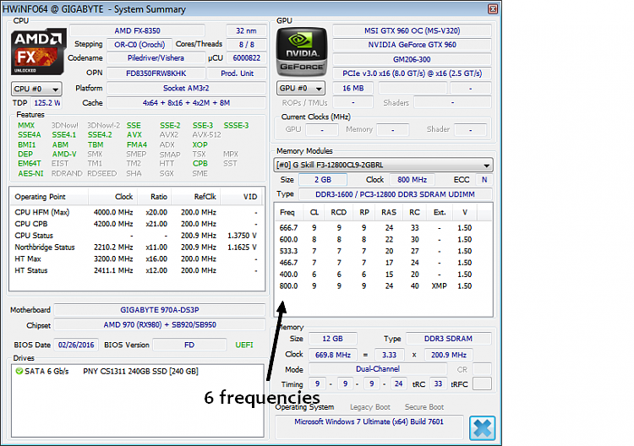Click the 32 nm process field
The image size is (634, 446).
[x=246, y=30]
